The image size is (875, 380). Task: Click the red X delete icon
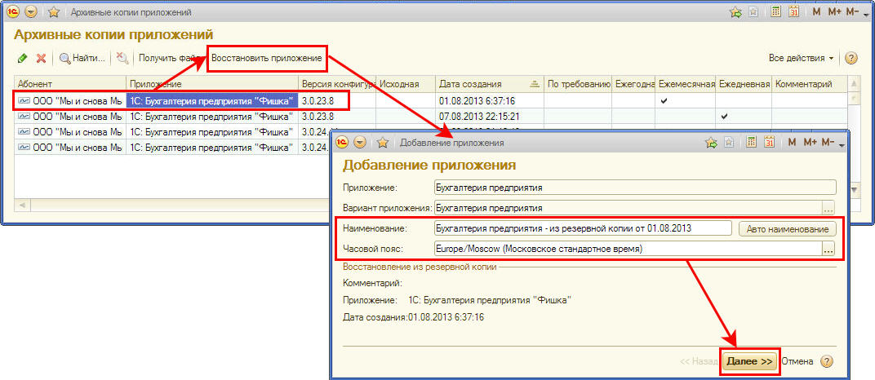point(41,59)
